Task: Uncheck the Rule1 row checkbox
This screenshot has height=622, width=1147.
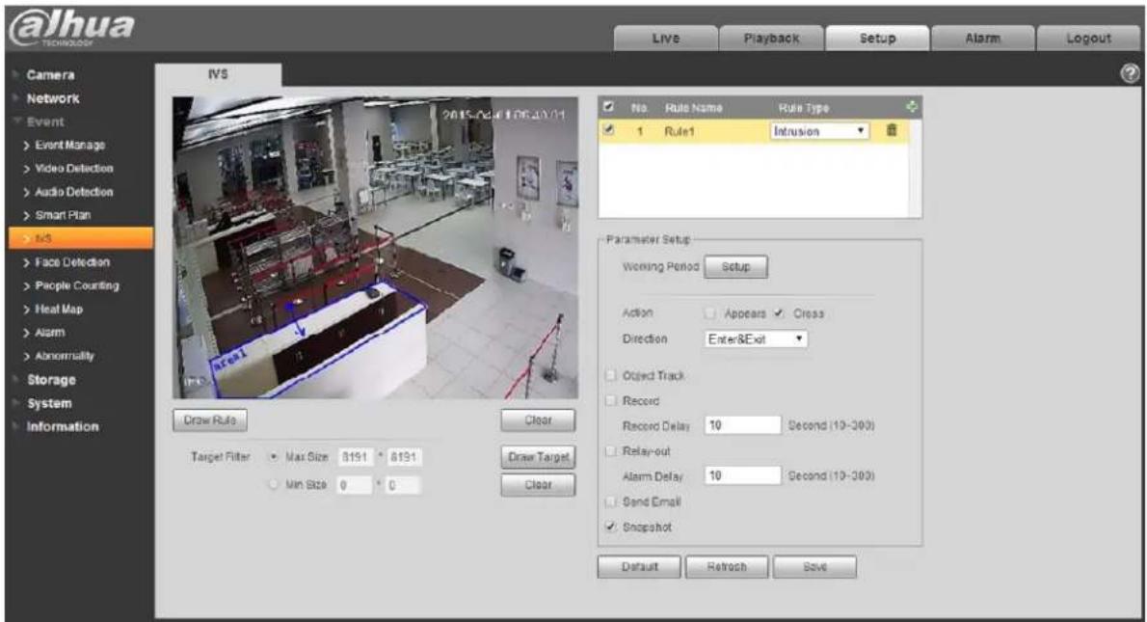Action: tap(608, 130)
